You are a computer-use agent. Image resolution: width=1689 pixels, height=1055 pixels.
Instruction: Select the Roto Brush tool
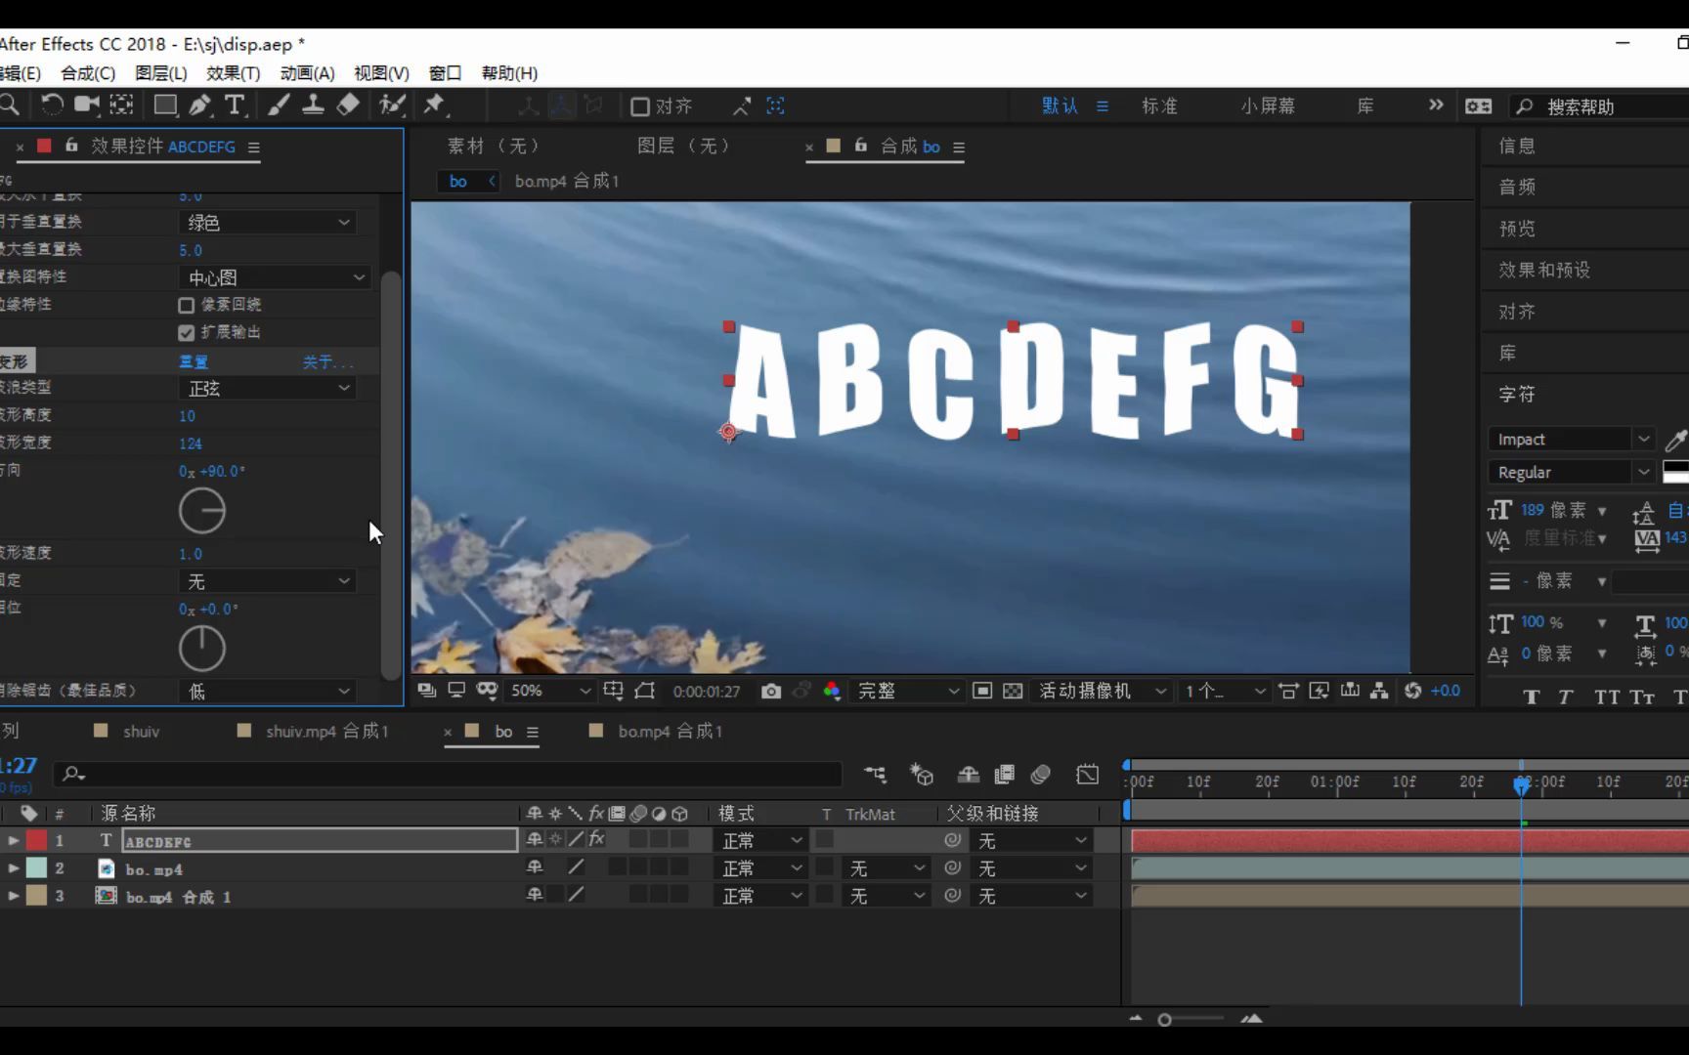pyautogui.click(x=392, y=105)
